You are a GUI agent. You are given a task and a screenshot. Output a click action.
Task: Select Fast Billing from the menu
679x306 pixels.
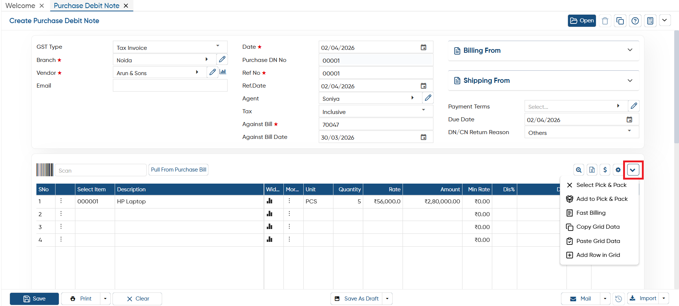point(591,213)
